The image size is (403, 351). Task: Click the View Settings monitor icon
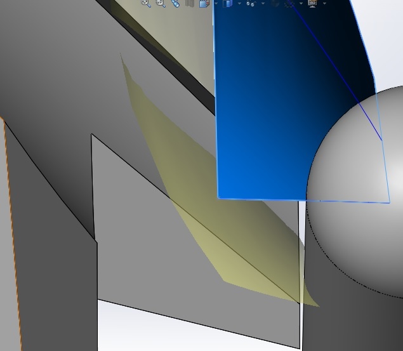click(312, 3)
